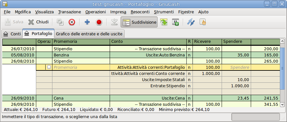Screen dimensions: 287x122
Task: Click the Riconciliato € 0,00 summary
Action: click(x=136, y=110)
